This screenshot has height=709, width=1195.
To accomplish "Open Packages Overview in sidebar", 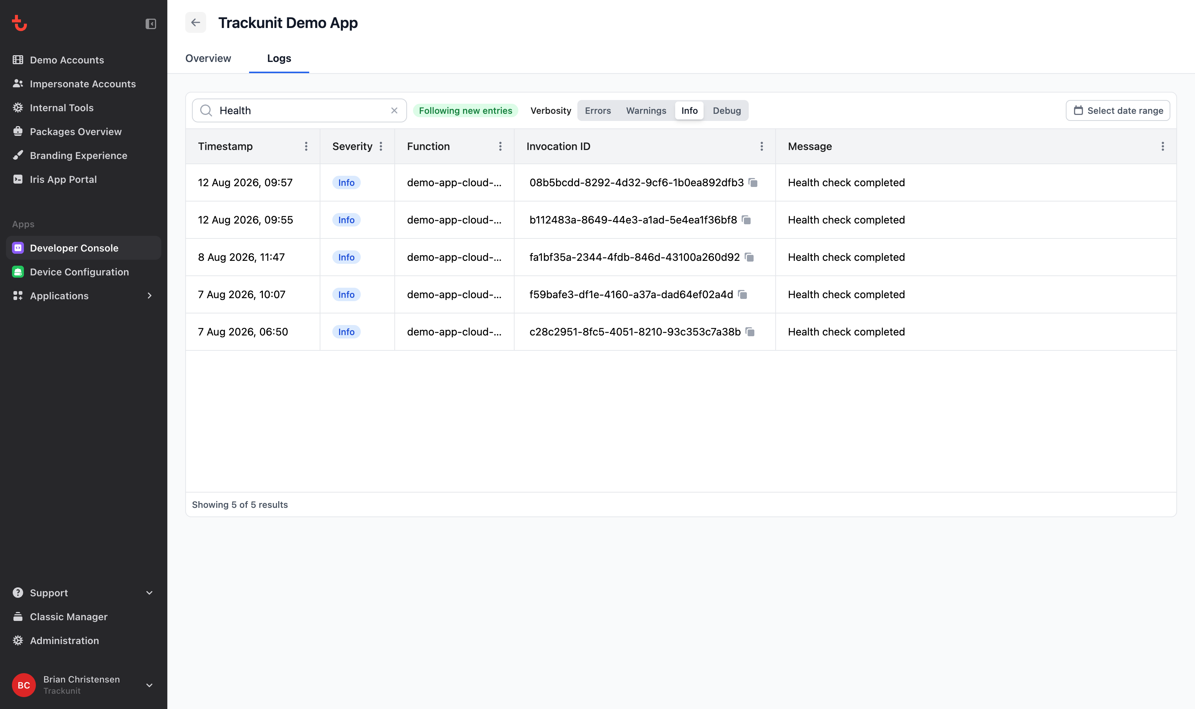I will tap(84, 131).
